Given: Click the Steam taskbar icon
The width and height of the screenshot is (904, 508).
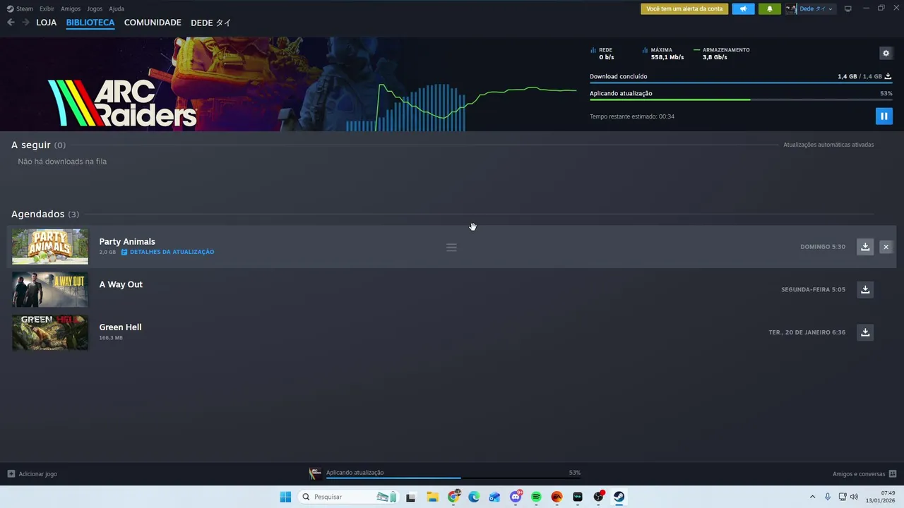Looking at the screenshot, I should (619, 497).
